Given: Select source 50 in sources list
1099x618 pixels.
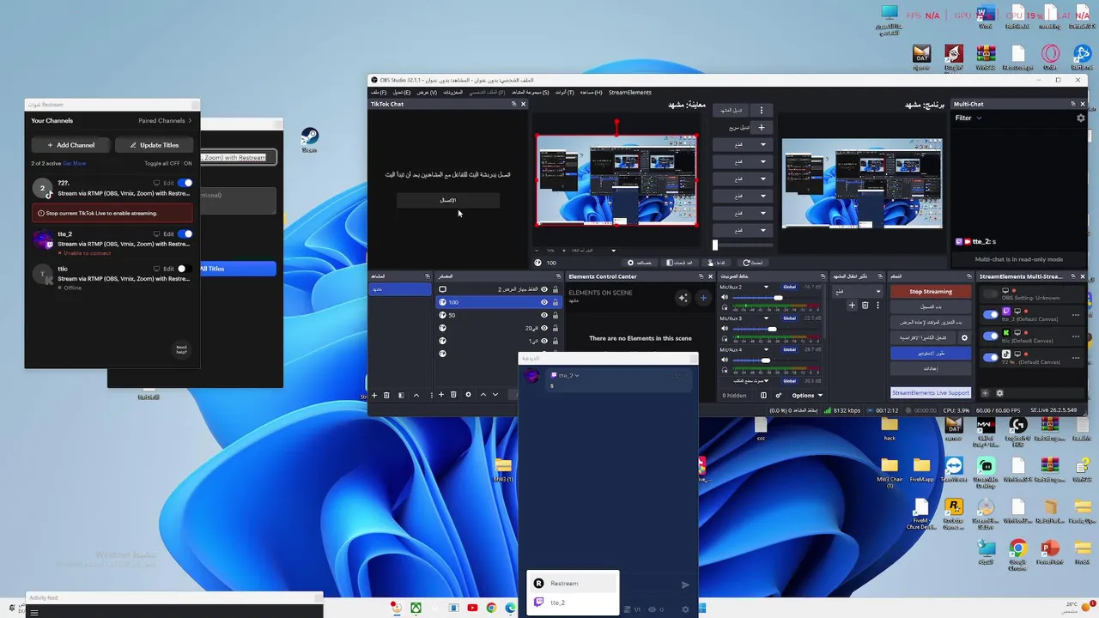Looking at the screenshot, I should tap(498, 315).
